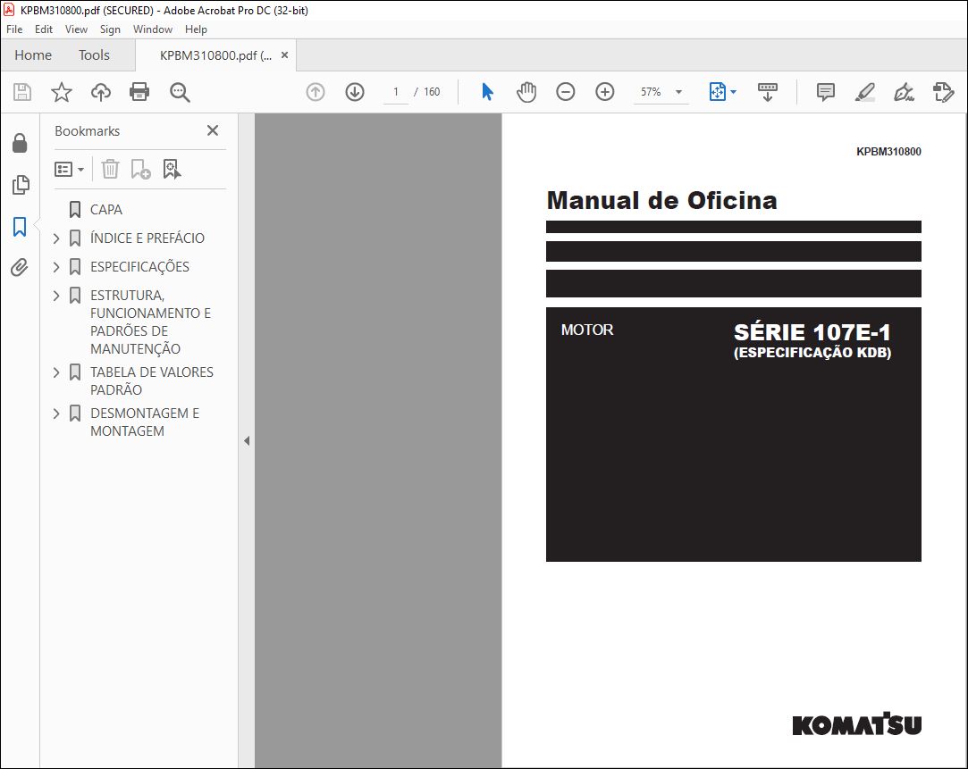Open the Window menu
Image resolution: width=968 pixels, height=769 pixels.
[153, 29]
